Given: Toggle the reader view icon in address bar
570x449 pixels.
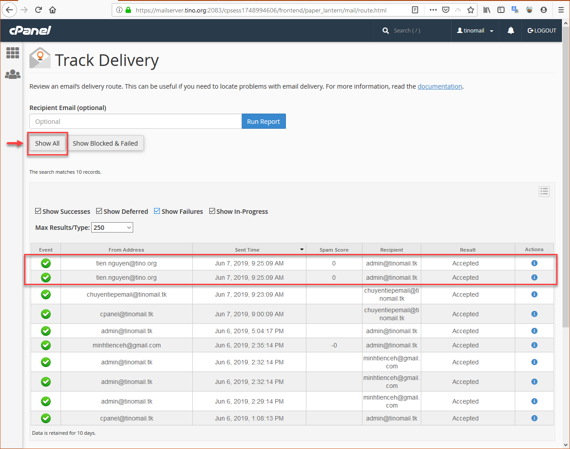Looking at the screenshot, I should click(415, 10).
